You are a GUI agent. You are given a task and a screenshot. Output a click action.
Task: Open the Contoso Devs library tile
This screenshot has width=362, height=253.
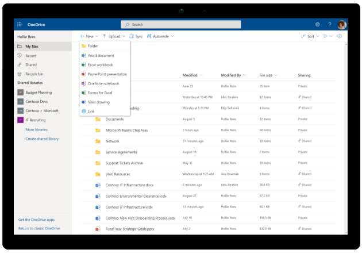tap(20, 101)
